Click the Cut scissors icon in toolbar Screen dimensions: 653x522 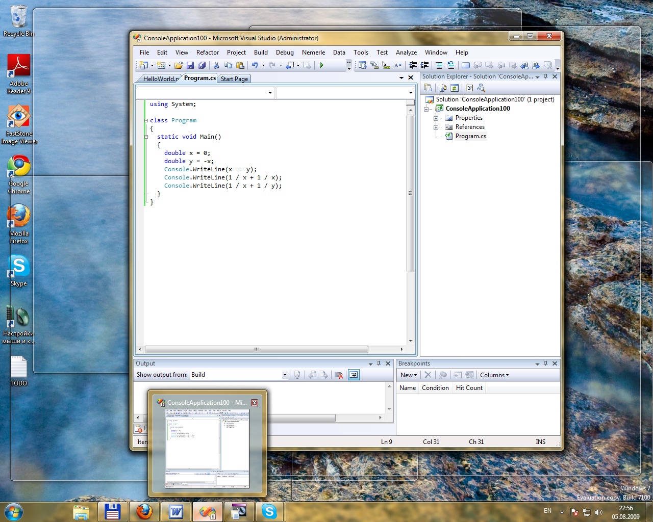(216, 65)
